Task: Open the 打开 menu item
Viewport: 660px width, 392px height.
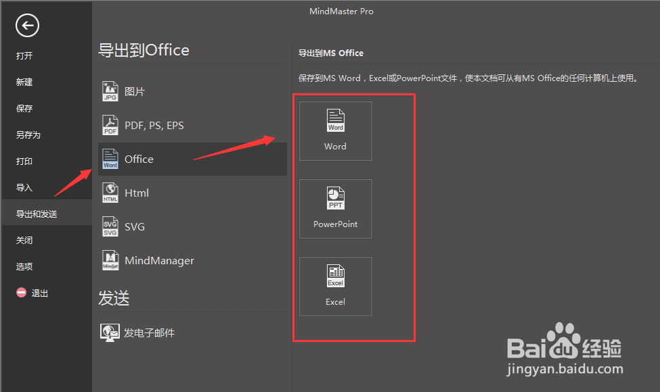Action: click(24, 56)
